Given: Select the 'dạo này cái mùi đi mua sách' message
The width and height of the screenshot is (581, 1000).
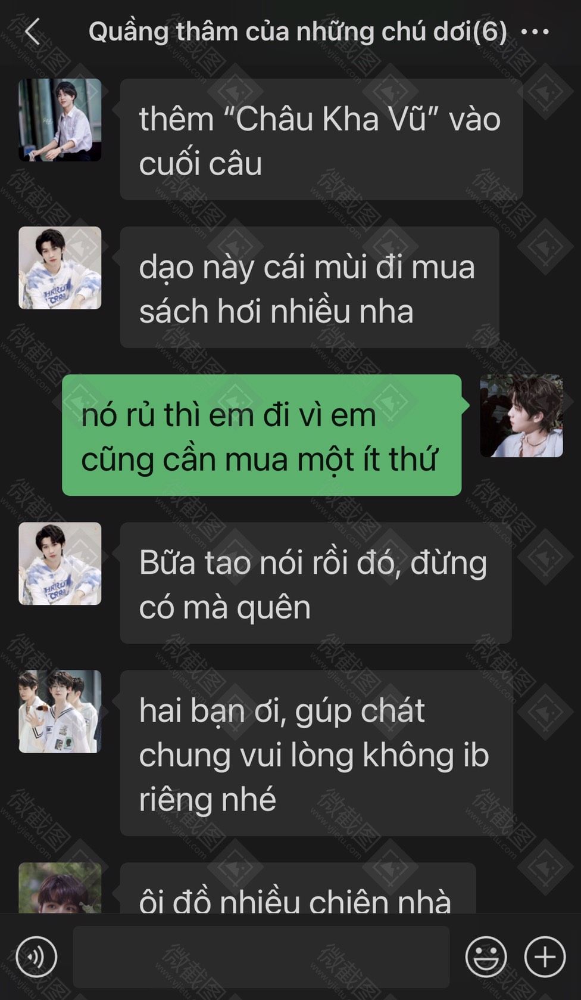Looking at the screenshot, I should 310,287.
